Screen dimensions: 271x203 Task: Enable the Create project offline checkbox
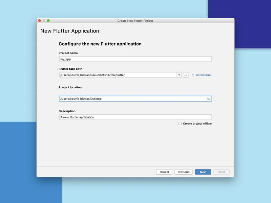[180, 123]
